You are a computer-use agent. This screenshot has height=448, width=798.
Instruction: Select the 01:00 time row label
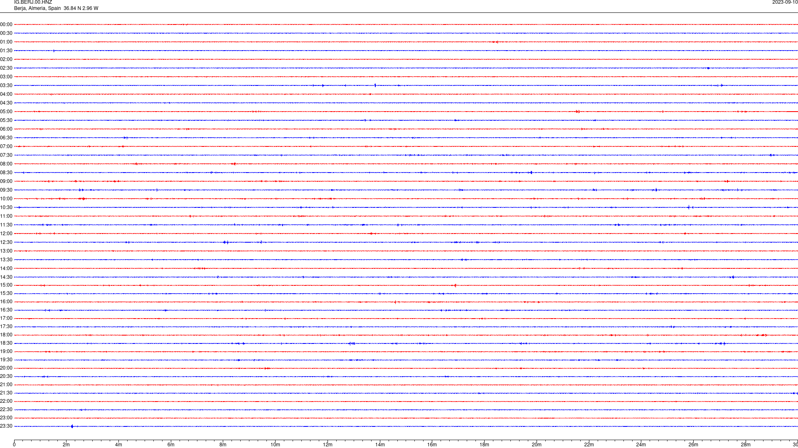pyautogui.click(x=6, y=42)
